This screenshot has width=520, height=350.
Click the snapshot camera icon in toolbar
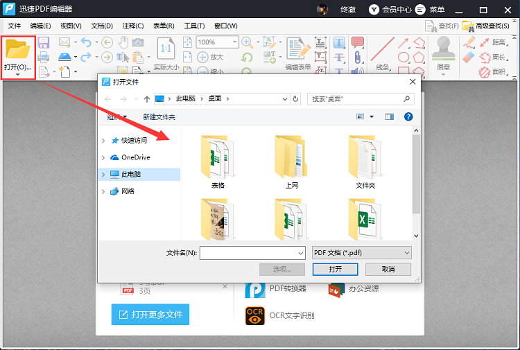click(x=139, y=42)
